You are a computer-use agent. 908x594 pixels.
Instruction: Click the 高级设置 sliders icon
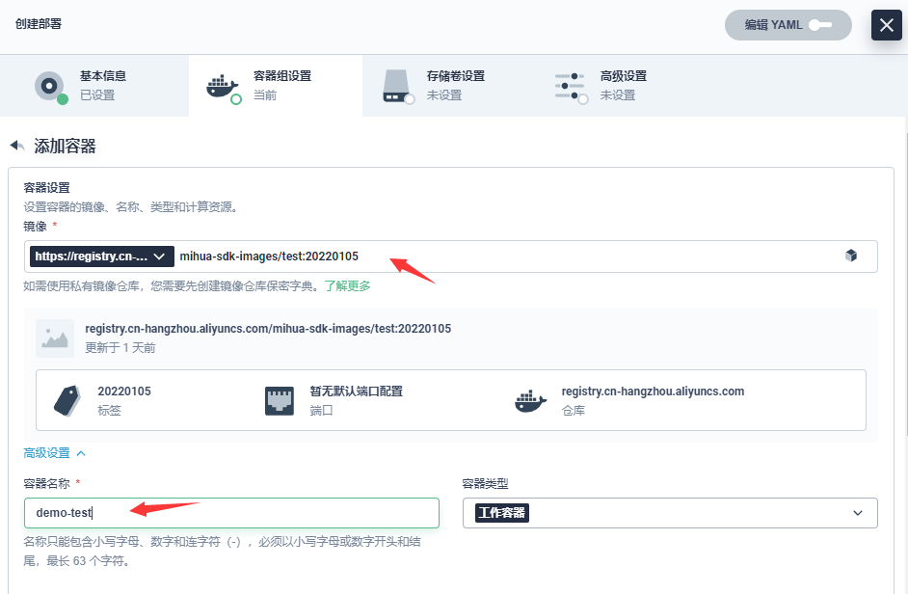click(x=570, y=86)
